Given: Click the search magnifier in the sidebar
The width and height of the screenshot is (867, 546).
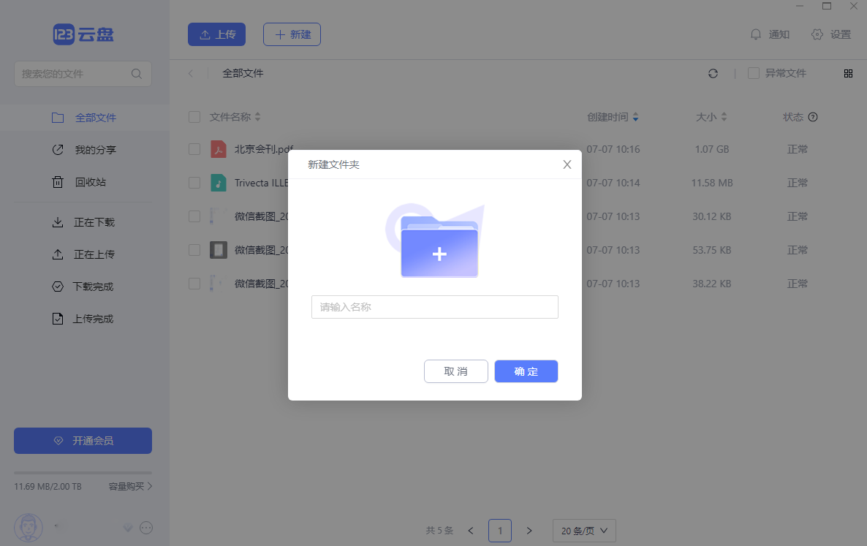Looking at the screenshot, I should pyautogui.click(x=136, y=74).
